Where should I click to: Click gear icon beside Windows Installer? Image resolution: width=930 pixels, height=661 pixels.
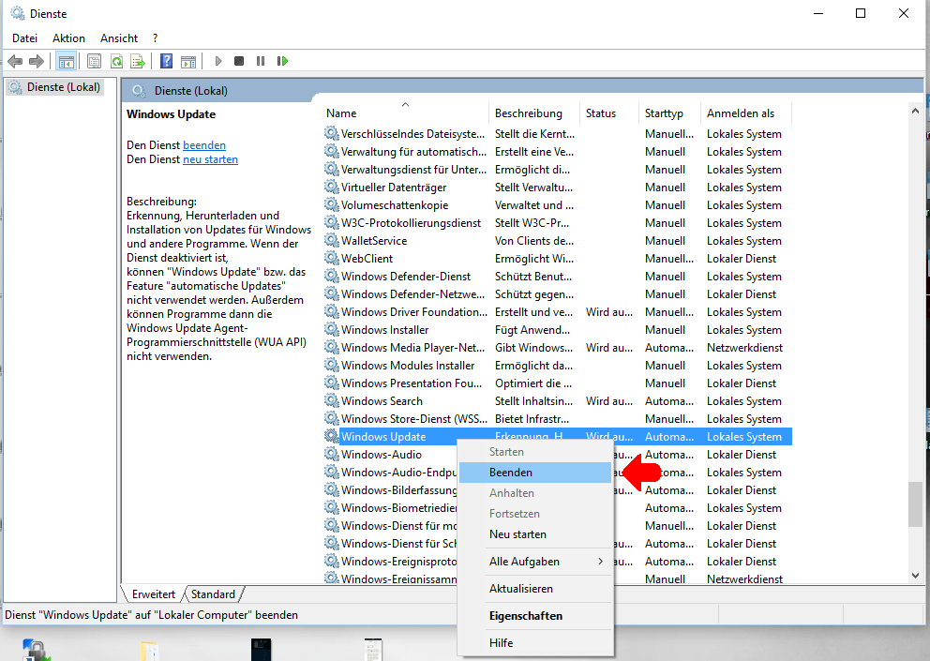pyautogui.click(x=332, y=329)
